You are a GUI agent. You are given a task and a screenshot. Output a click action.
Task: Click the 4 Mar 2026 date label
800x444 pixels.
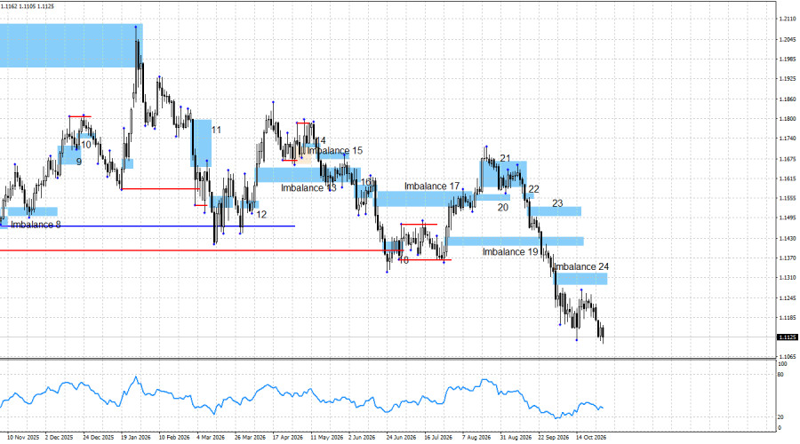(210, 438)
